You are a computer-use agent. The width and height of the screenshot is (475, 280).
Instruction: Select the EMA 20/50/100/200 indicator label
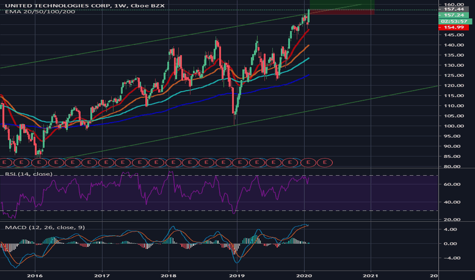point(40,12)
